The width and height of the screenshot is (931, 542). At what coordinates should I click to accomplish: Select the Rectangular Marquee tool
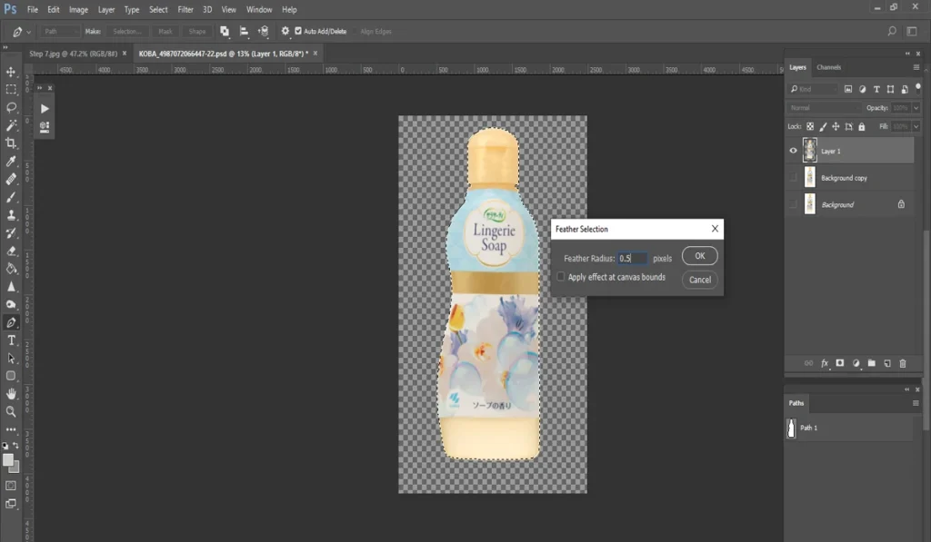[11, 90]
